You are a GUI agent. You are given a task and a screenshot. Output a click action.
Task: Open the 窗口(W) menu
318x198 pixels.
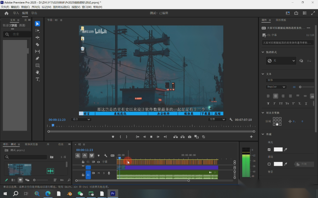click(87, 7)
